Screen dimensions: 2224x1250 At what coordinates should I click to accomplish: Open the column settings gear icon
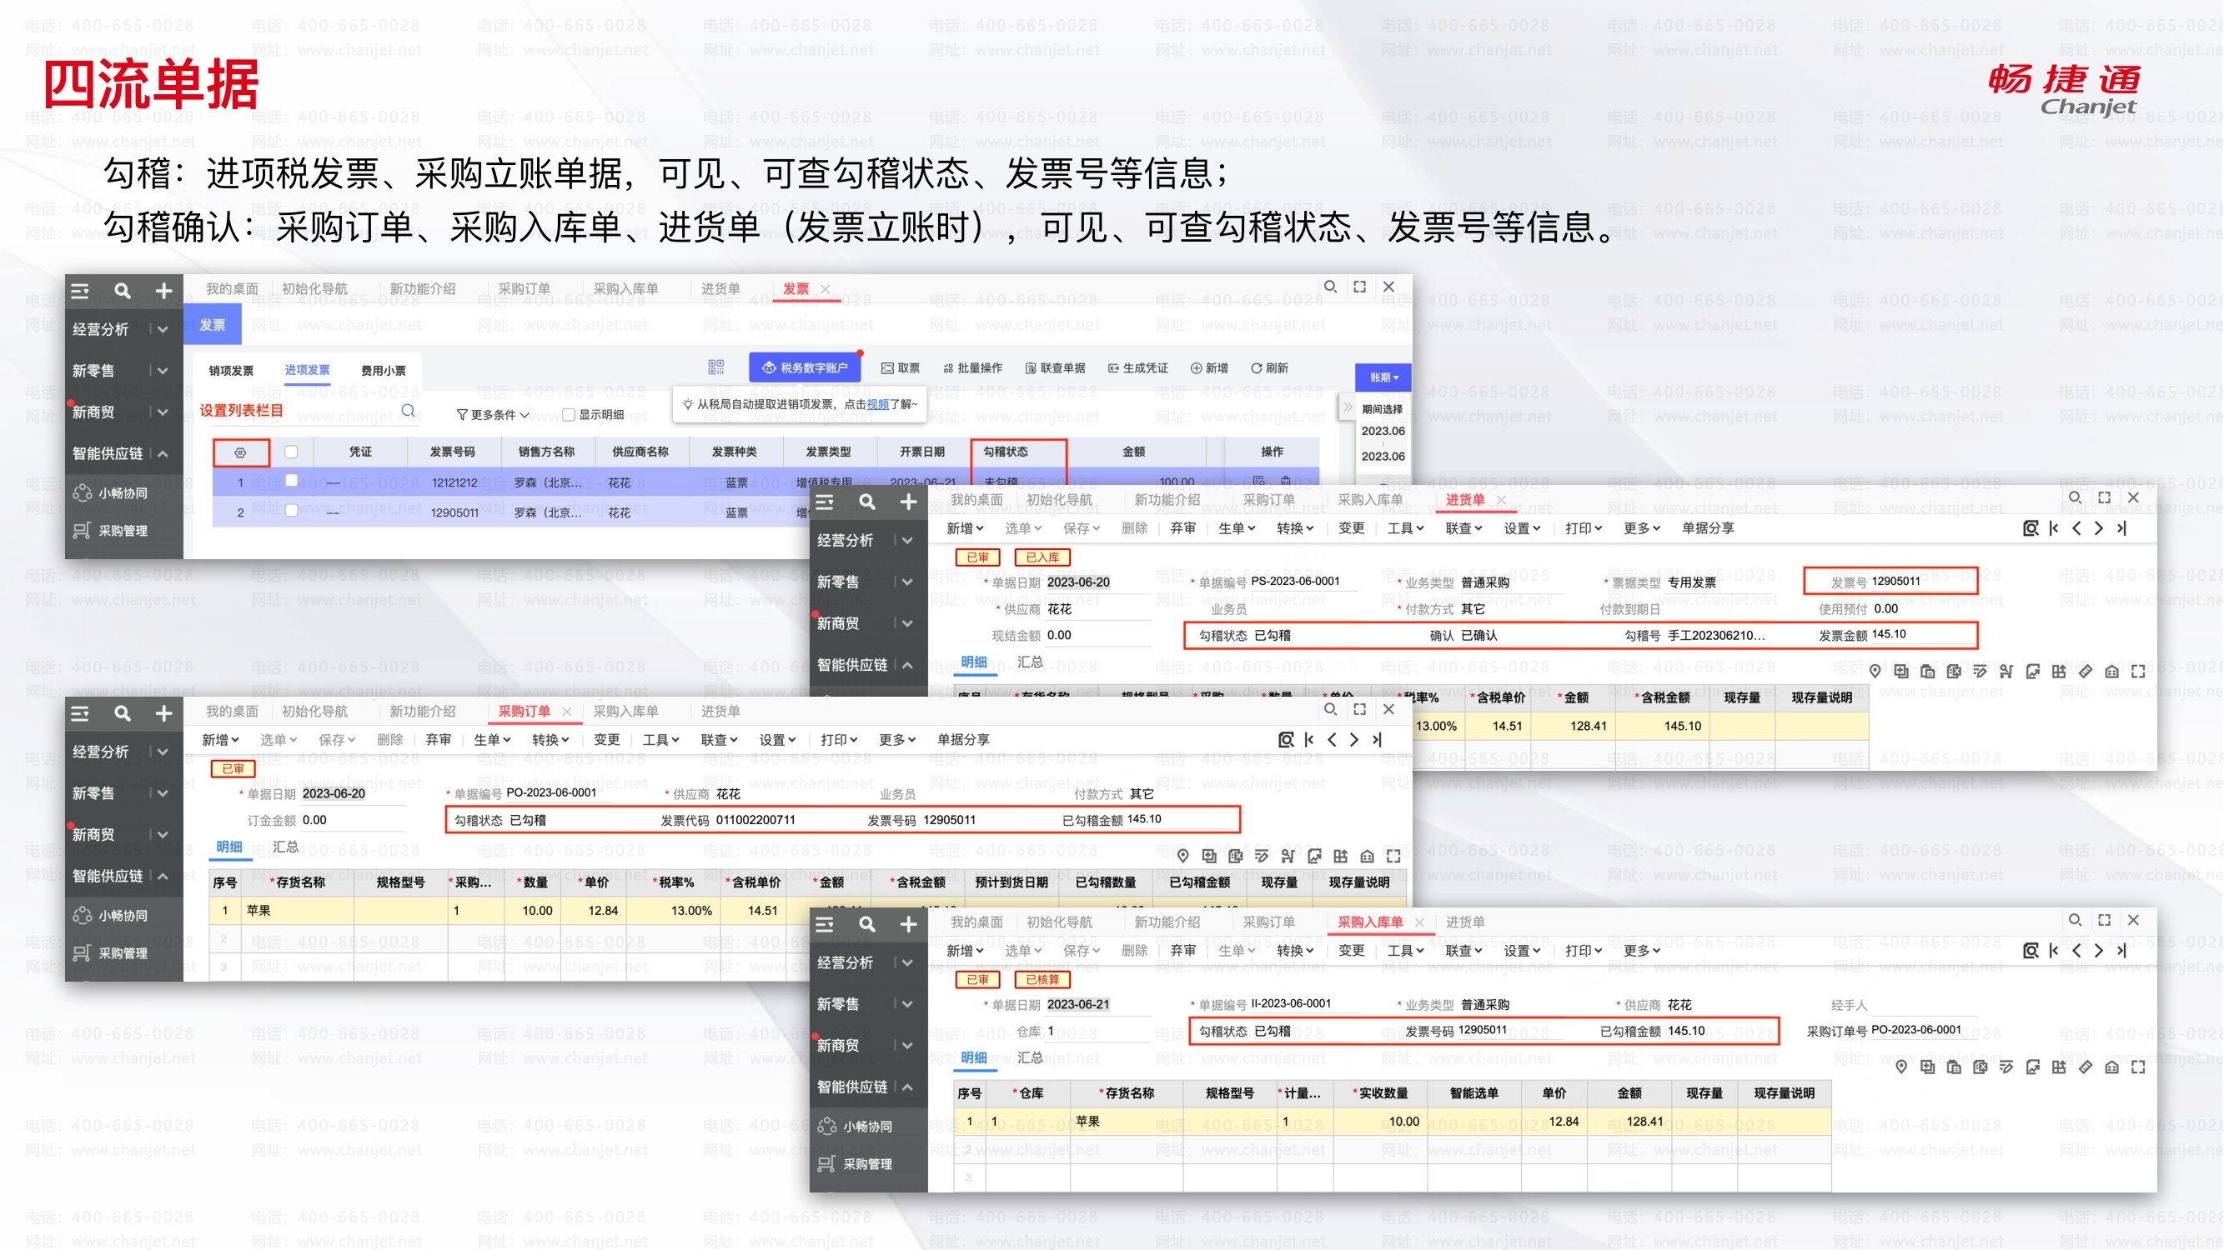(241, 452)
